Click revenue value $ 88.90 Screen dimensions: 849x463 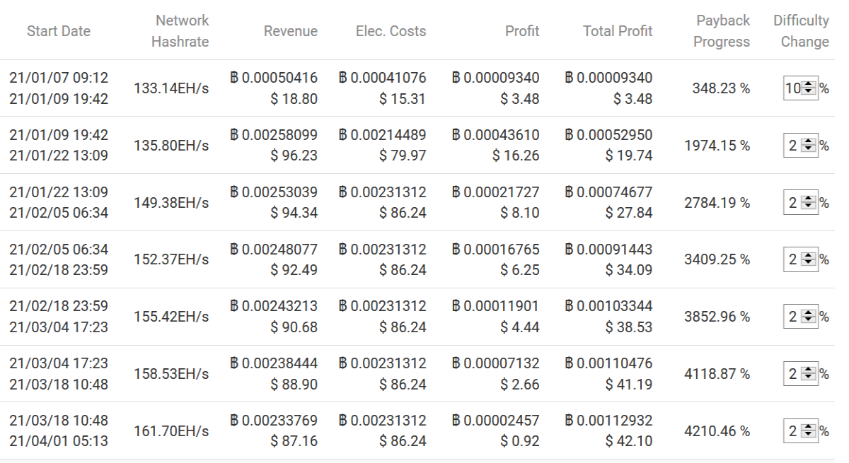[x=294, y=385]
